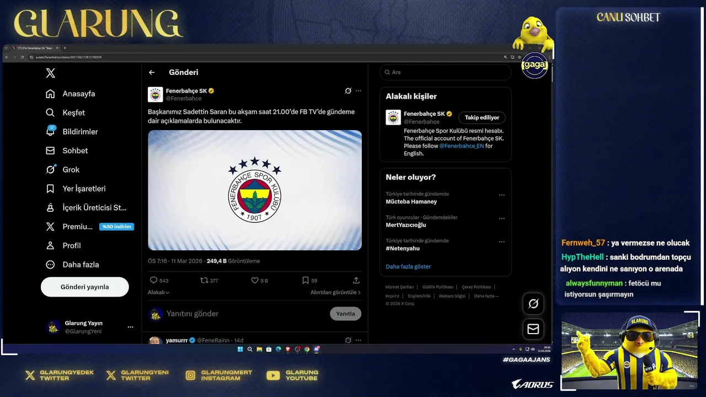Click the reply icon with 543
Screen dimensions: 706x397
tap(154, 280)
